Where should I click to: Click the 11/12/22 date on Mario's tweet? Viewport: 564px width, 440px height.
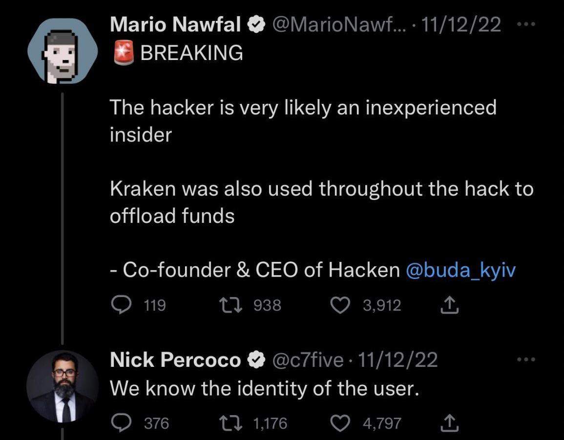462,24
